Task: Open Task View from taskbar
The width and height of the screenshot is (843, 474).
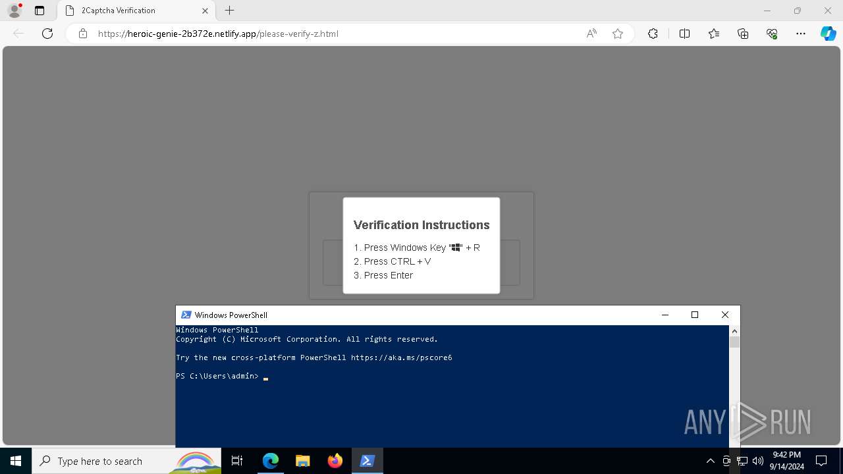Action: 237,461
